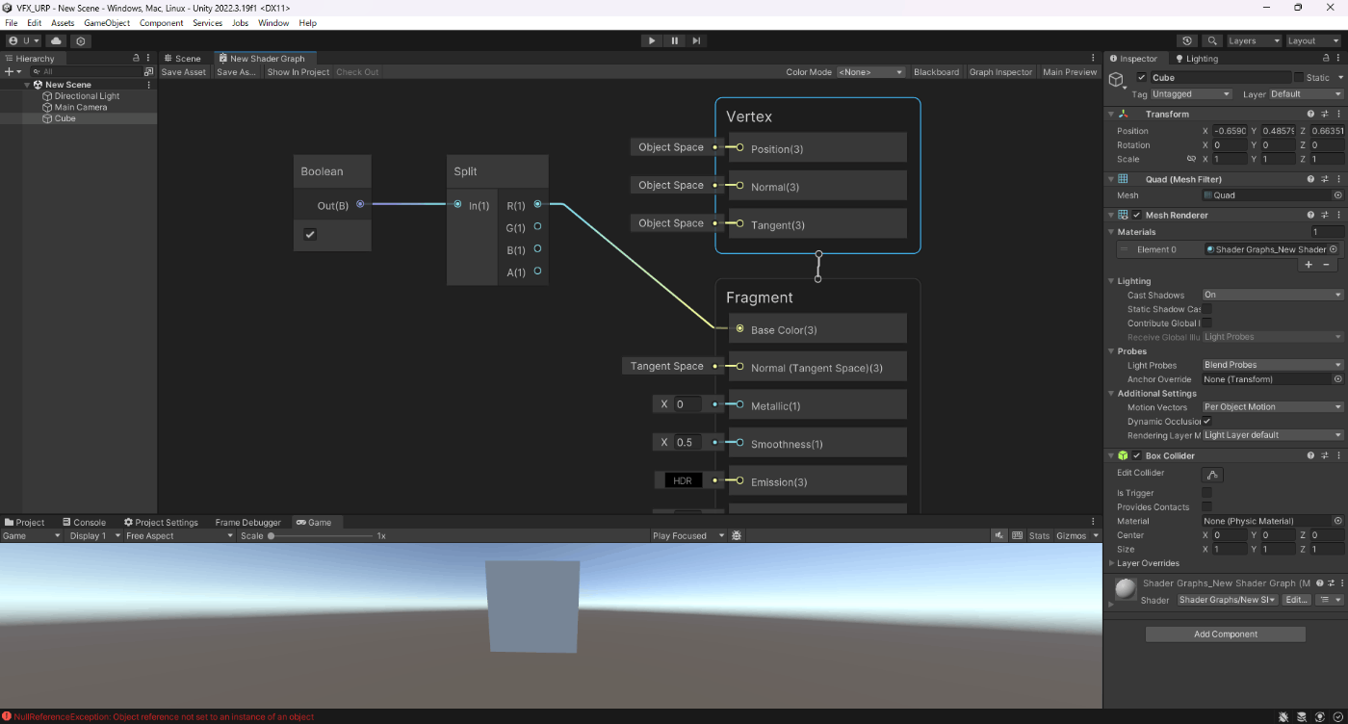Open the Layer Default dropdown
Image resolution: width=1348 pixels, height=724 pixels.
(x=1306, y=94)
